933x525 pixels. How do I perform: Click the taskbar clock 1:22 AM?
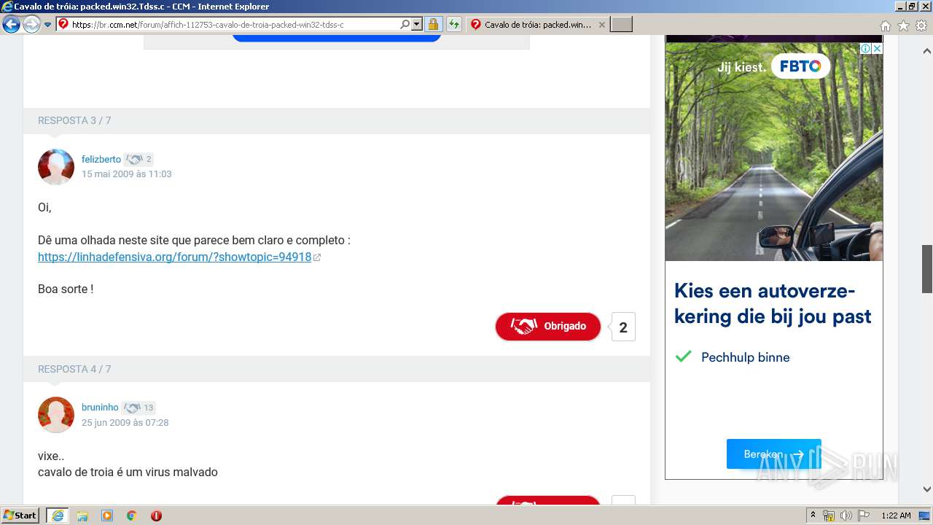tap(895, 516)
